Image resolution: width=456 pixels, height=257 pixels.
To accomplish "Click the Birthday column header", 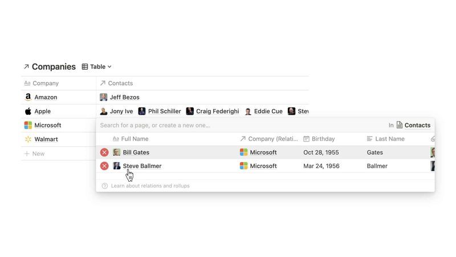I will 323,139.
